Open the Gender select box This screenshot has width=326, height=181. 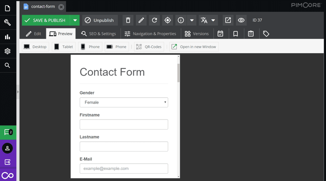[x=124, y=102]
